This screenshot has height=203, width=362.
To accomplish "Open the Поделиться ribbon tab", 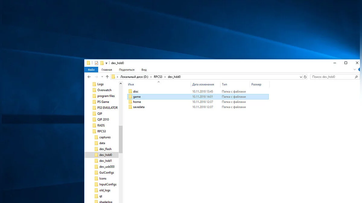I will click(127, 70).
